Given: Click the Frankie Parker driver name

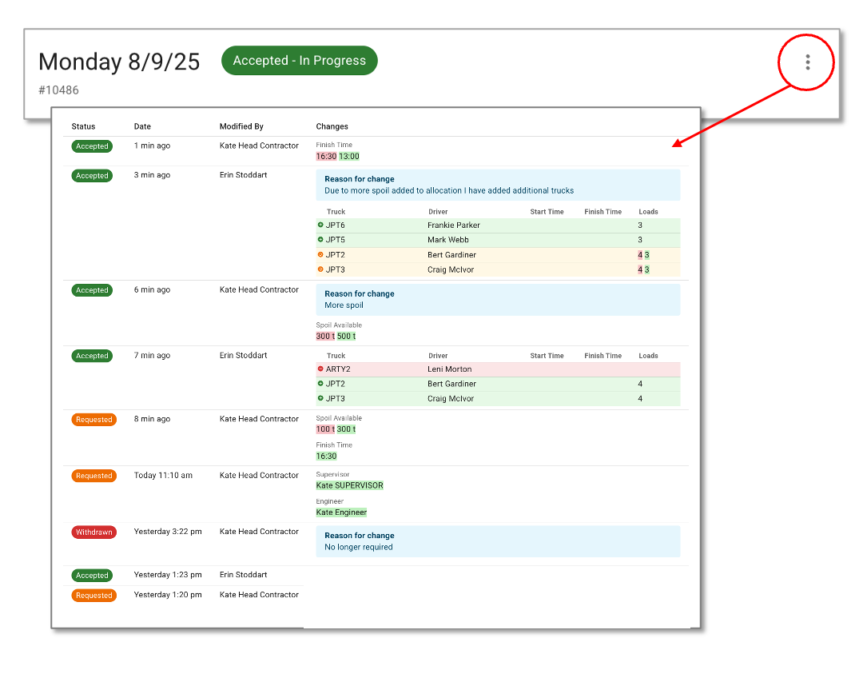Looking at the screenshot, I should coord(453,225).
